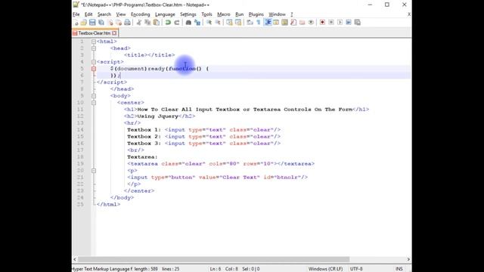This screenshot has height=272, width=484.
Task: Click Run Macro Multiple Times icon
Action: [x=349, y=23]
